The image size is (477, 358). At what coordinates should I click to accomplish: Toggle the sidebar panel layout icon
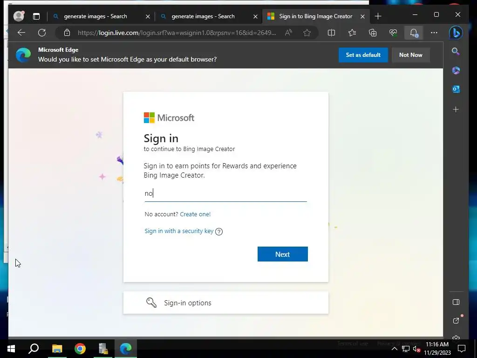point(456,302)
